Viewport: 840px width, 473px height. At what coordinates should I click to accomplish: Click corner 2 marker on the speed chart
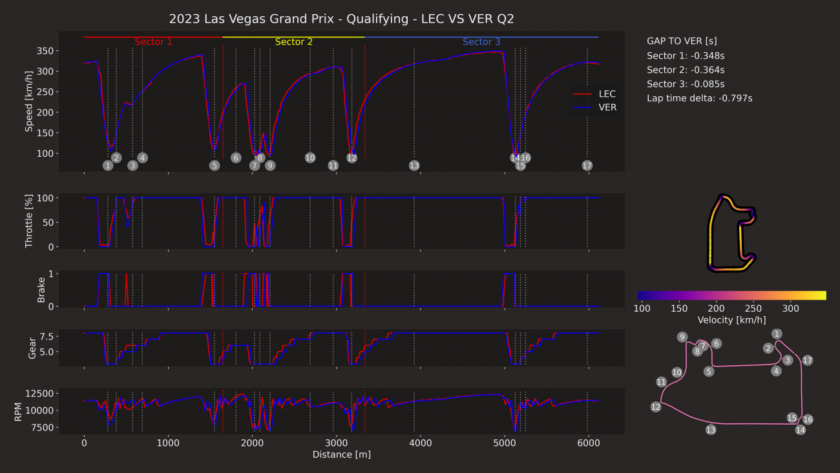(x=116, y=157)
